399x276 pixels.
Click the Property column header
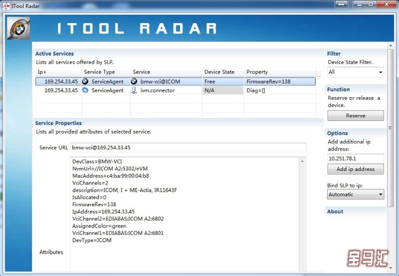(x=280, y=72)
